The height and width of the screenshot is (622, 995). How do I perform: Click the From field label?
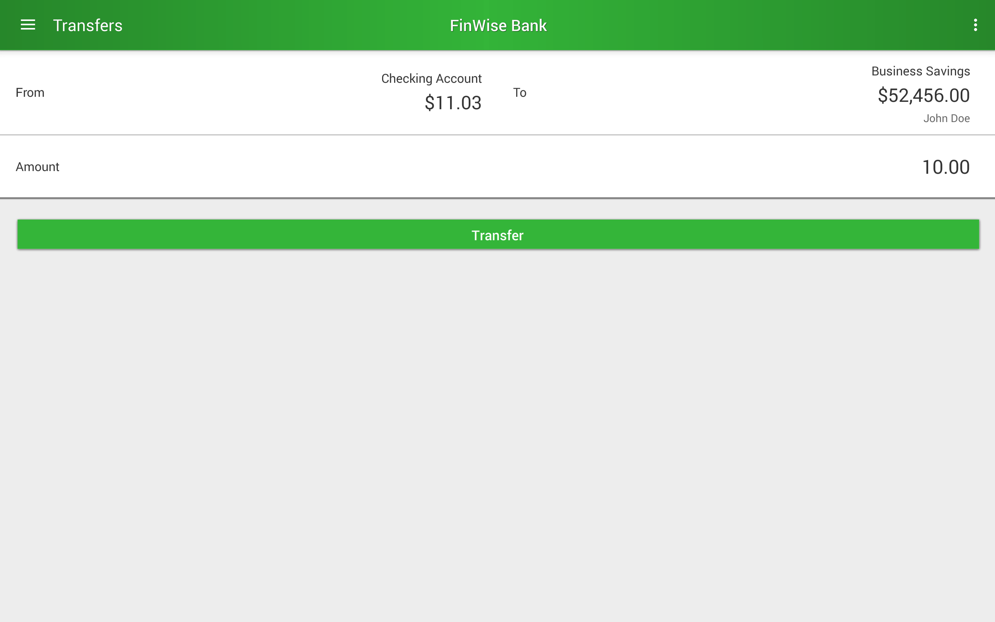pyautogui.click(x=30, y=93)
